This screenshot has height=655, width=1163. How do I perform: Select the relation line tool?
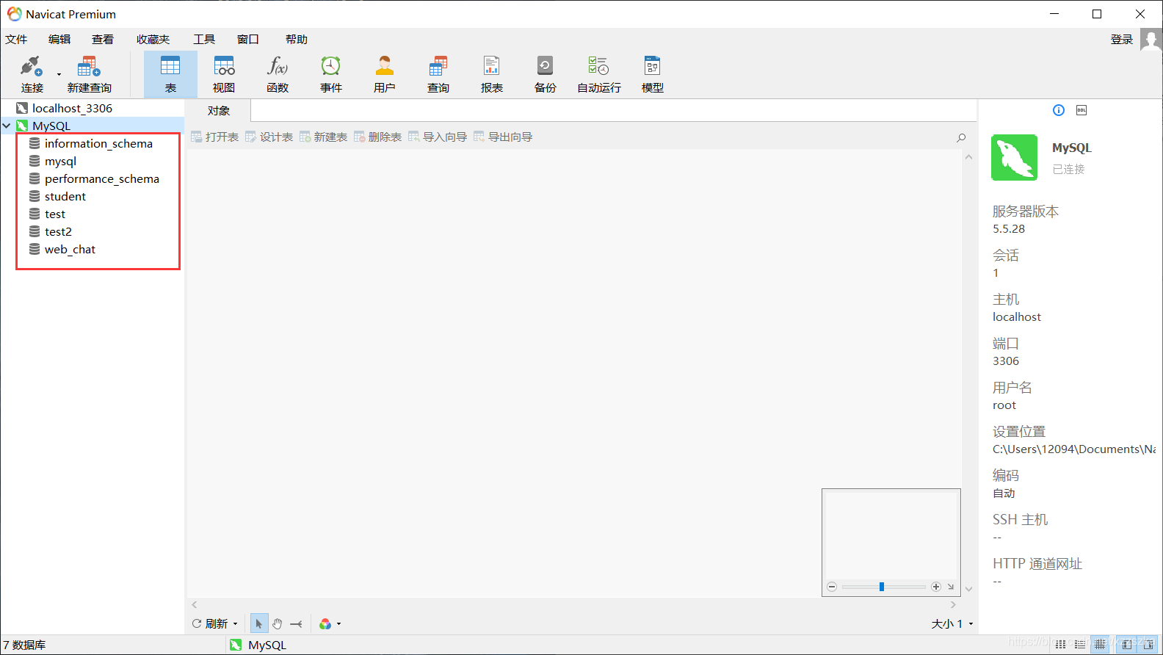coord(296,623)
